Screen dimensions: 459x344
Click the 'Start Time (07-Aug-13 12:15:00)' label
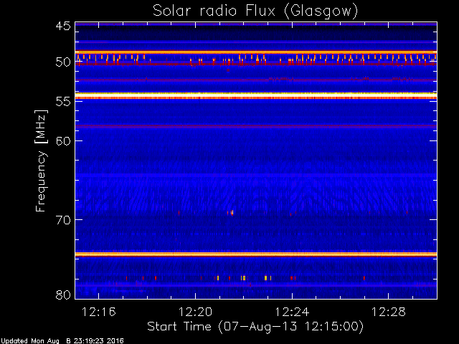point(255,326)
